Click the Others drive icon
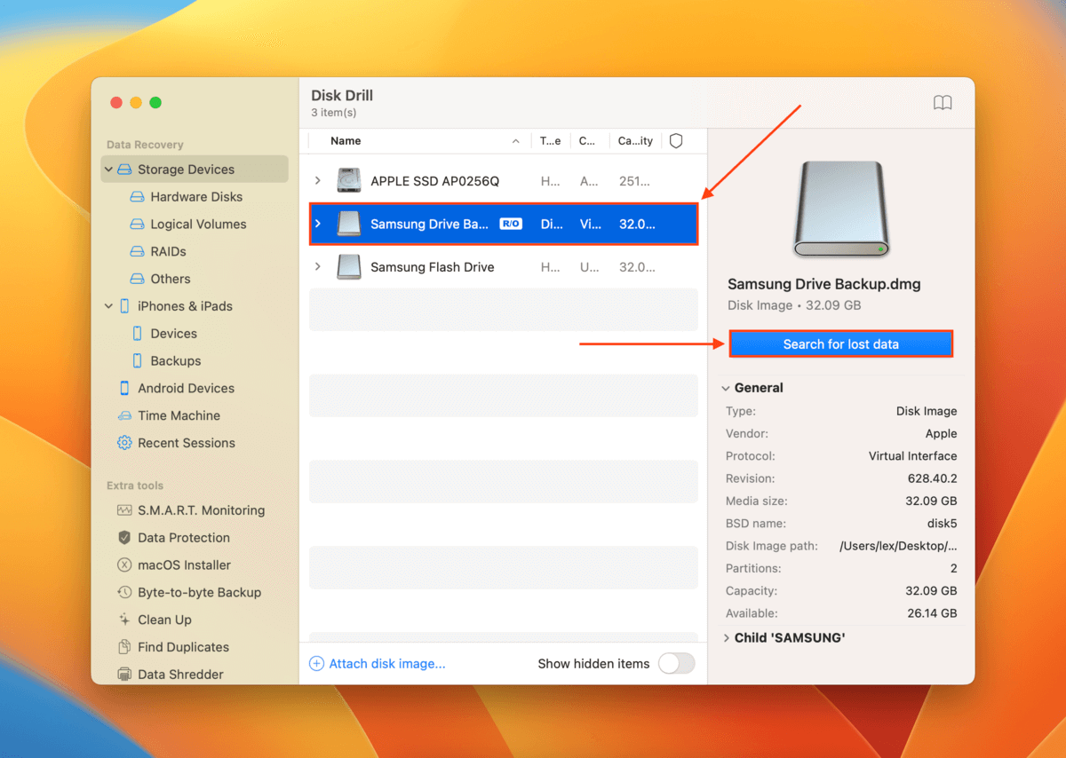Viewport: 1066px width, 758px height. [137, 279]
